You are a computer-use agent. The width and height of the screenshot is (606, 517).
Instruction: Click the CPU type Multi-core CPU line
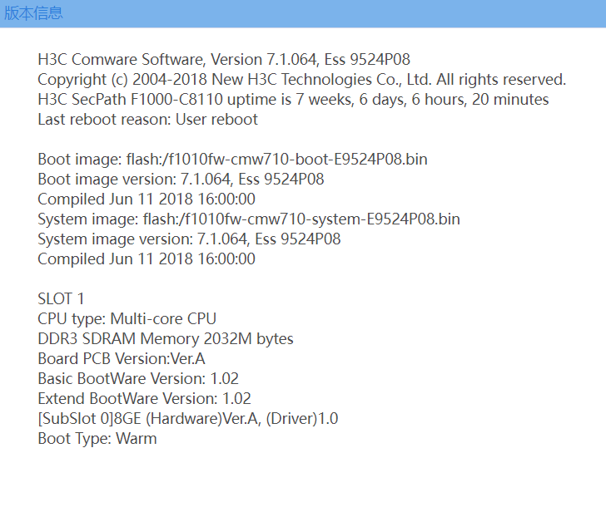pos(127,319)
